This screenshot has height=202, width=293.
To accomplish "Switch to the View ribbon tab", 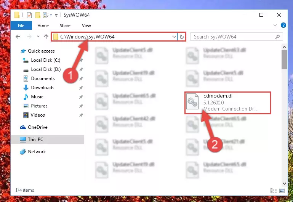I will [86, 26].
